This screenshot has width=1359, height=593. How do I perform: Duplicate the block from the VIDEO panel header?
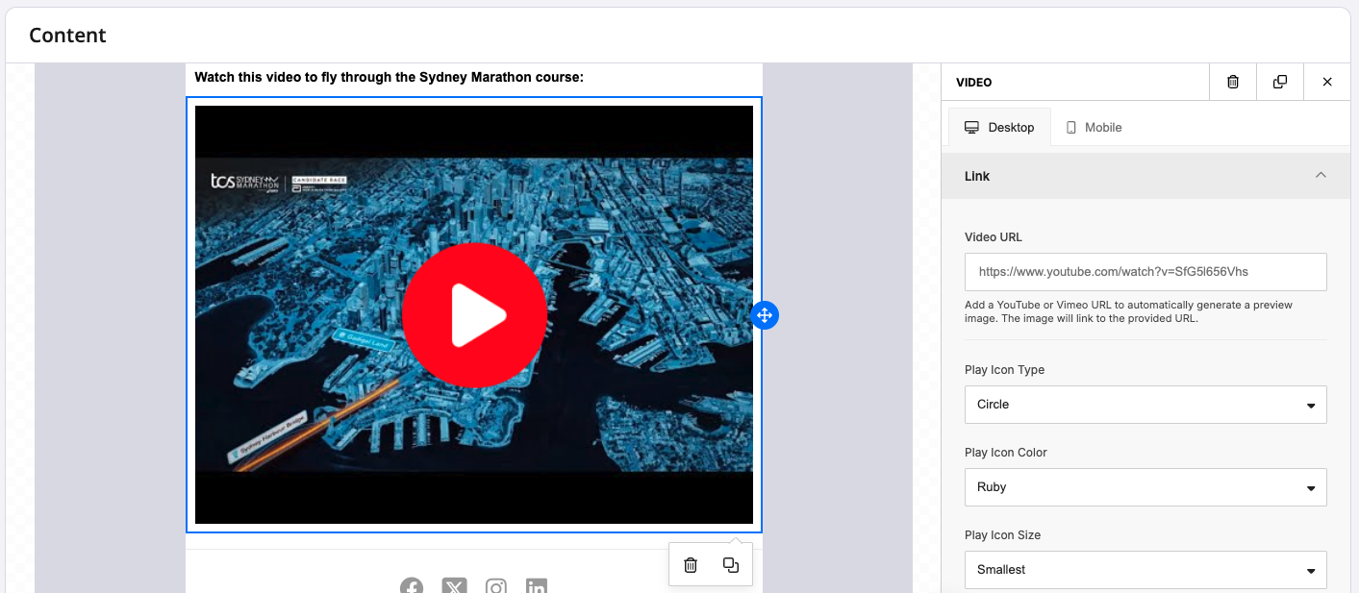tap(1280, 83)
